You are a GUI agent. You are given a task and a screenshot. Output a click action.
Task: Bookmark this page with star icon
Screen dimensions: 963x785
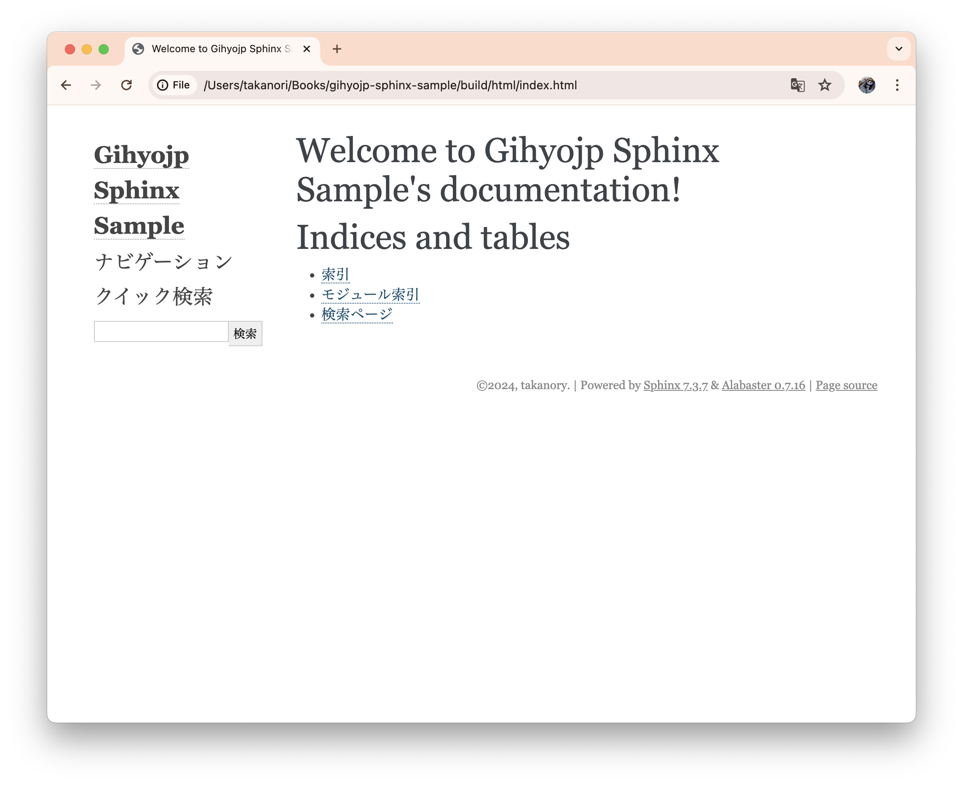pyautogui.click(x=824, y=85)
